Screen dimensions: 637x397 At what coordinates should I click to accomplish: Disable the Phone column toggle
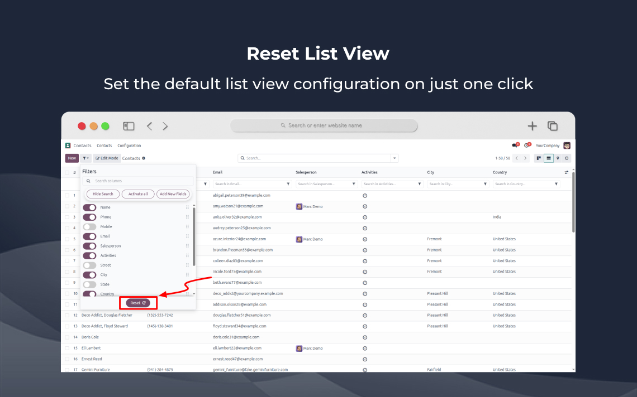coord(89,217)
